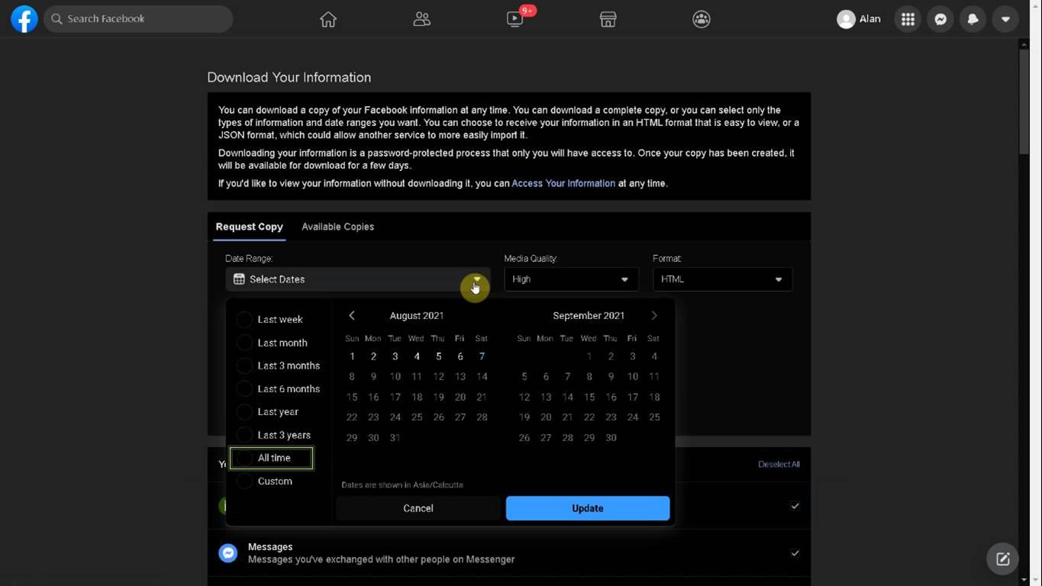Image resolution: width=1042 pixels, height=586 pixels.
Task: Select the Custom radio option
Action: (x=244, y=481)
